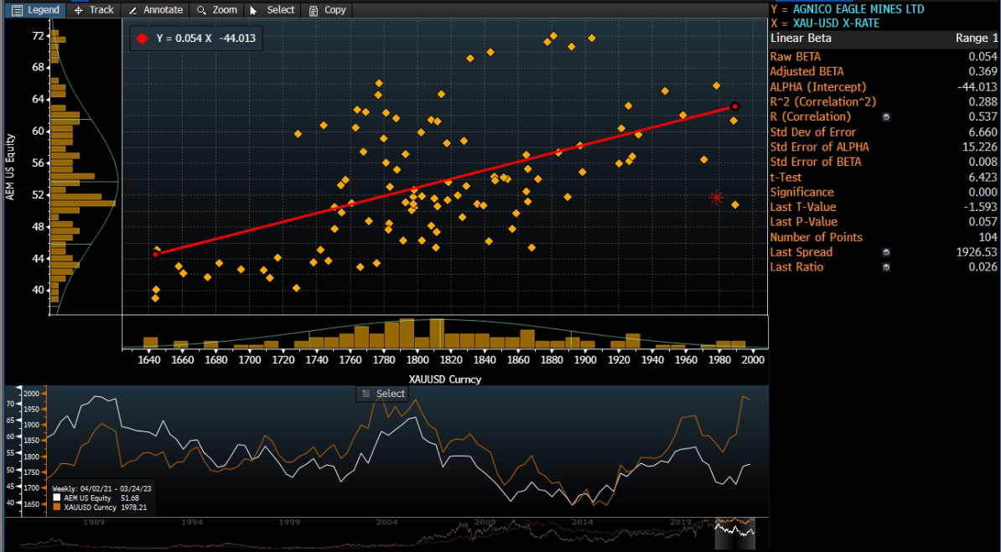Click the red asterisk last-point marker
Image resolution: width=1001 pixels, height=552 pixels.
(716, 198)
